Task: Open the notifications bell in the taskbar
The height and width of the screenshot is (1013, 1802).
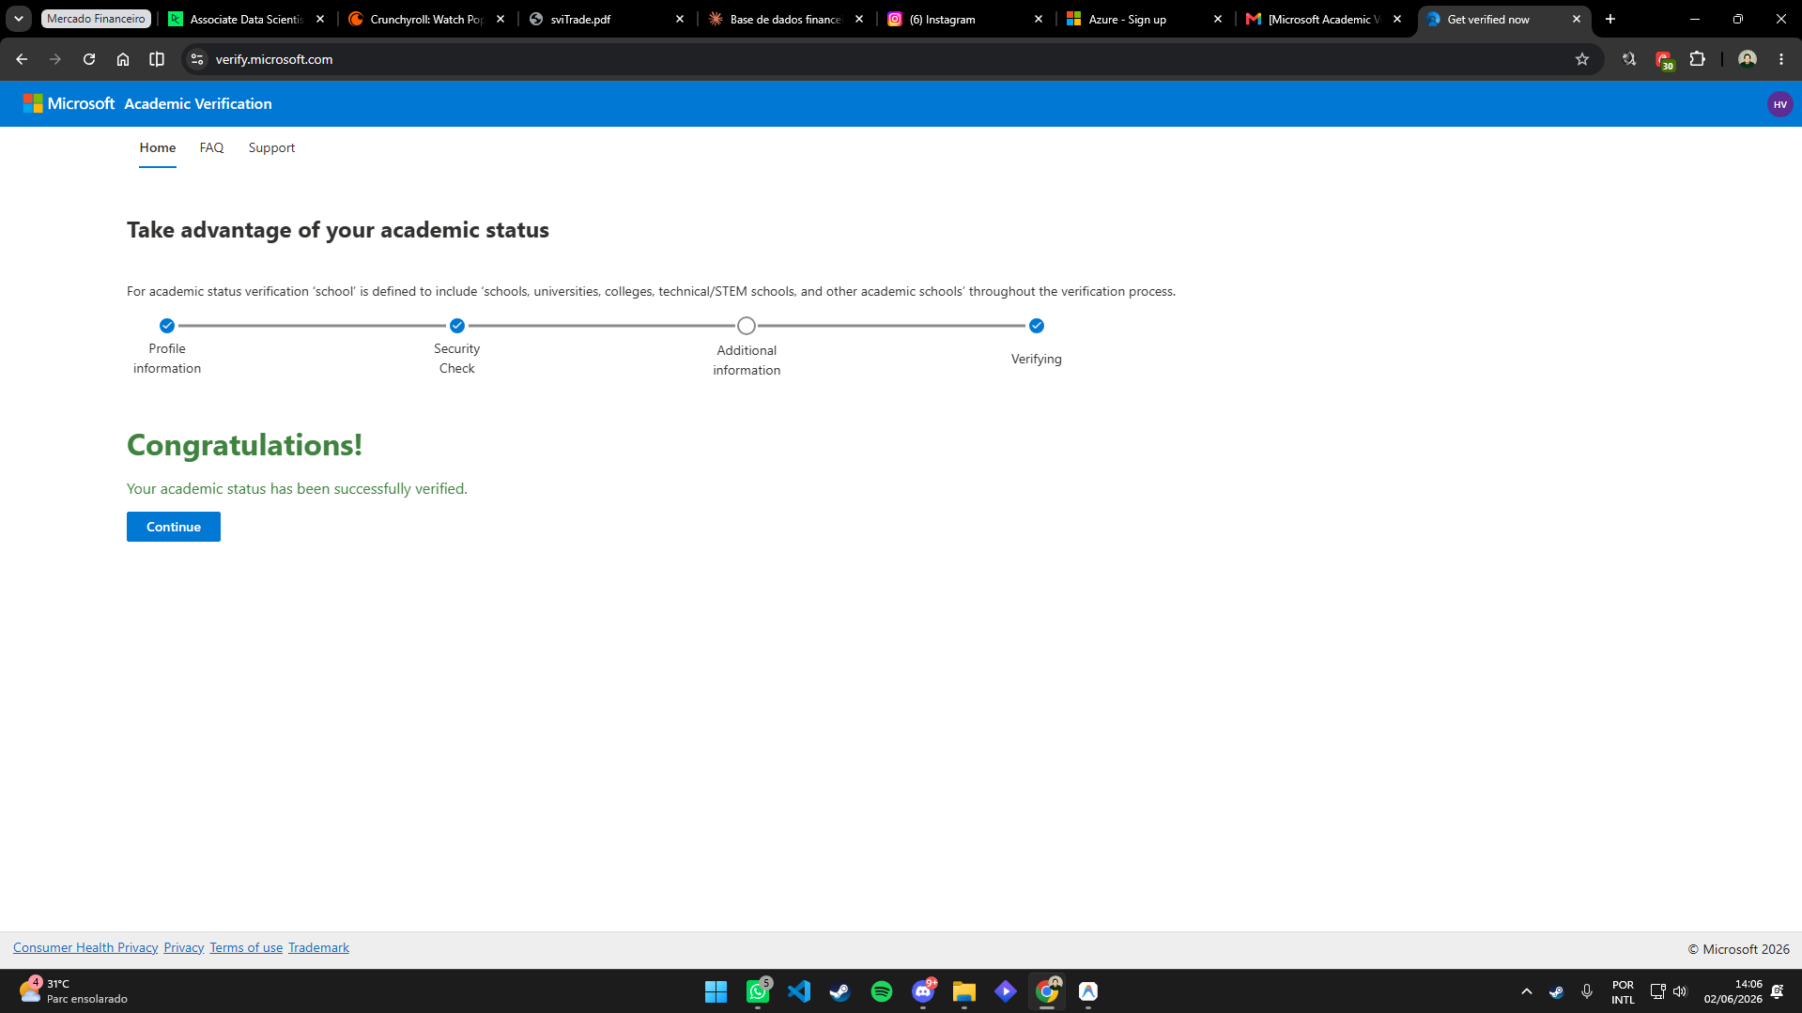Action: click(x=1778, y=991)
